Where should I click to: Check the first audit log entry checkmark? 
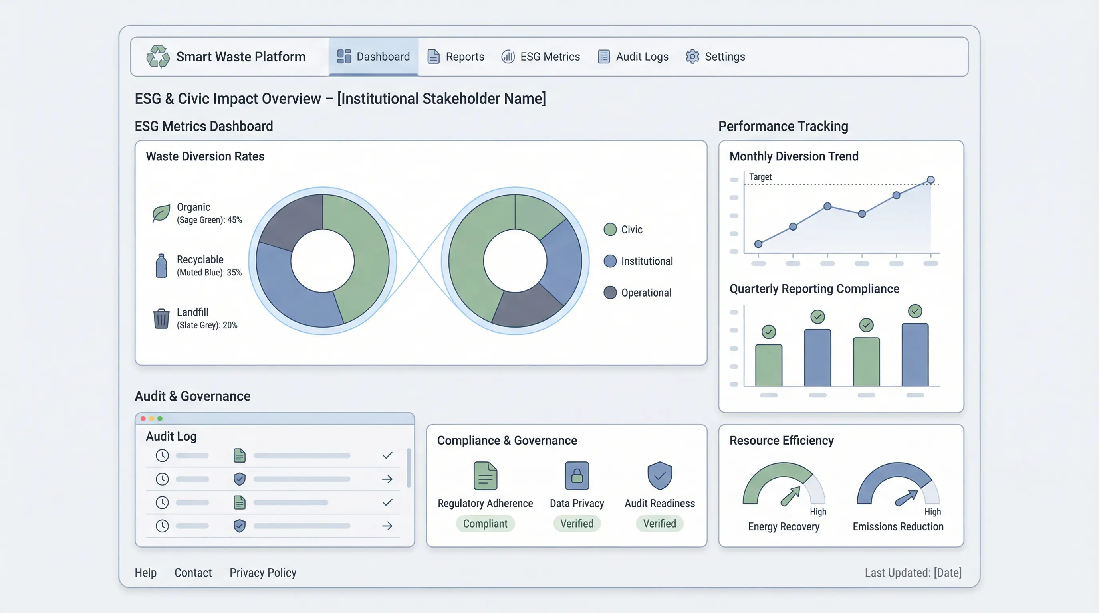[x=387, y=455]
